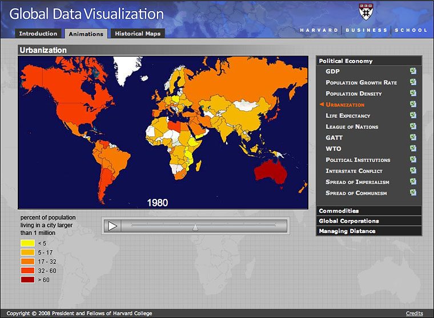Expand the Commodities section
Screen dimensions: 434x318
[x=368, y=211]
